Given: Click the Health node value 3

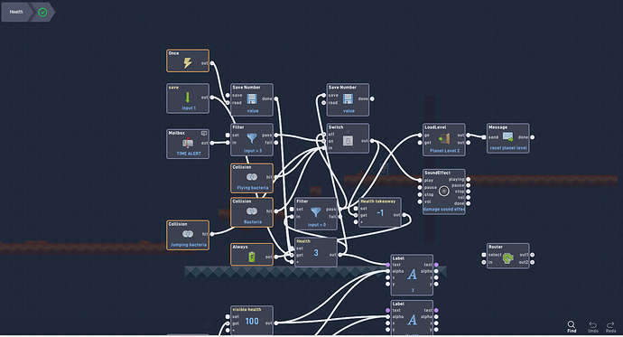Looking at the screenshot, I should click(x=316, y=253).
